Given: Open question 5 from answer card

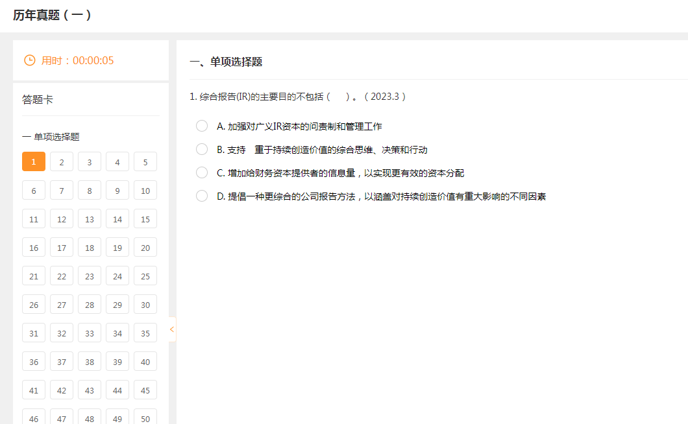Looking at the screenshot, I should point(145,162).
